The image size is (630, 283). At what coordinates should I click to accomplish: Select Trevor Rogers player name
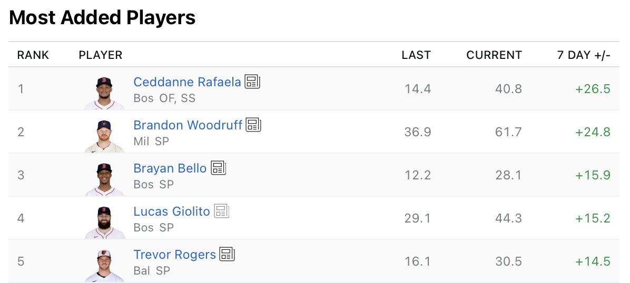(174, 255)
